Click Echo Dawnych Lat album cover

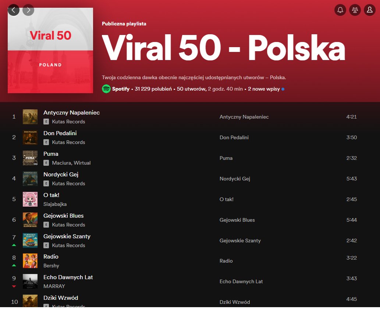pos(30,281)
